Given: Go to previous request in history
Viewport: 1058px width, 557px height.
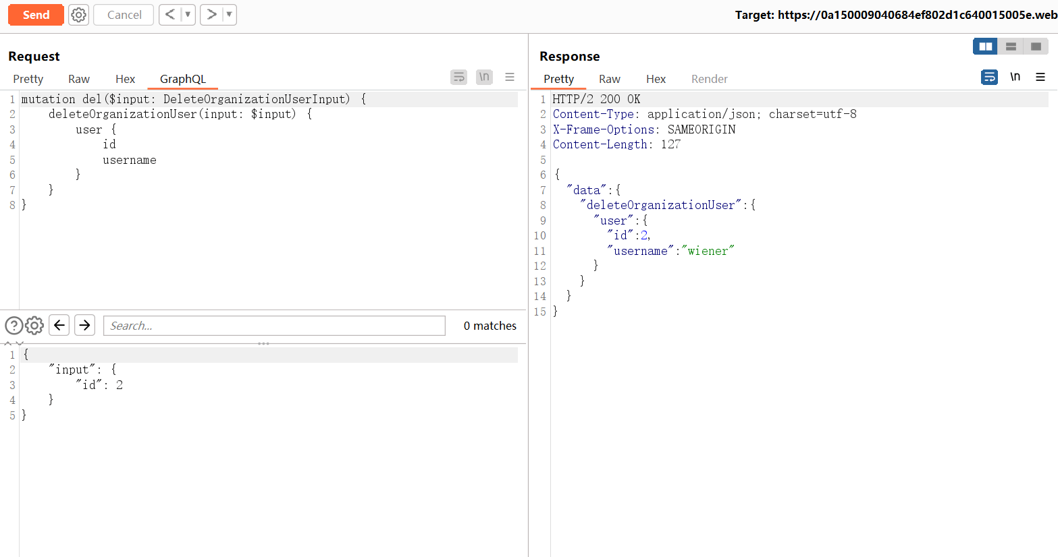Looking at the screenshot, I should (x=170, y=15).
